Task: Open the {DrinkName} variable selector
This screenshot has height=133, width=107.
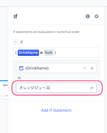Action: [56, 68]
